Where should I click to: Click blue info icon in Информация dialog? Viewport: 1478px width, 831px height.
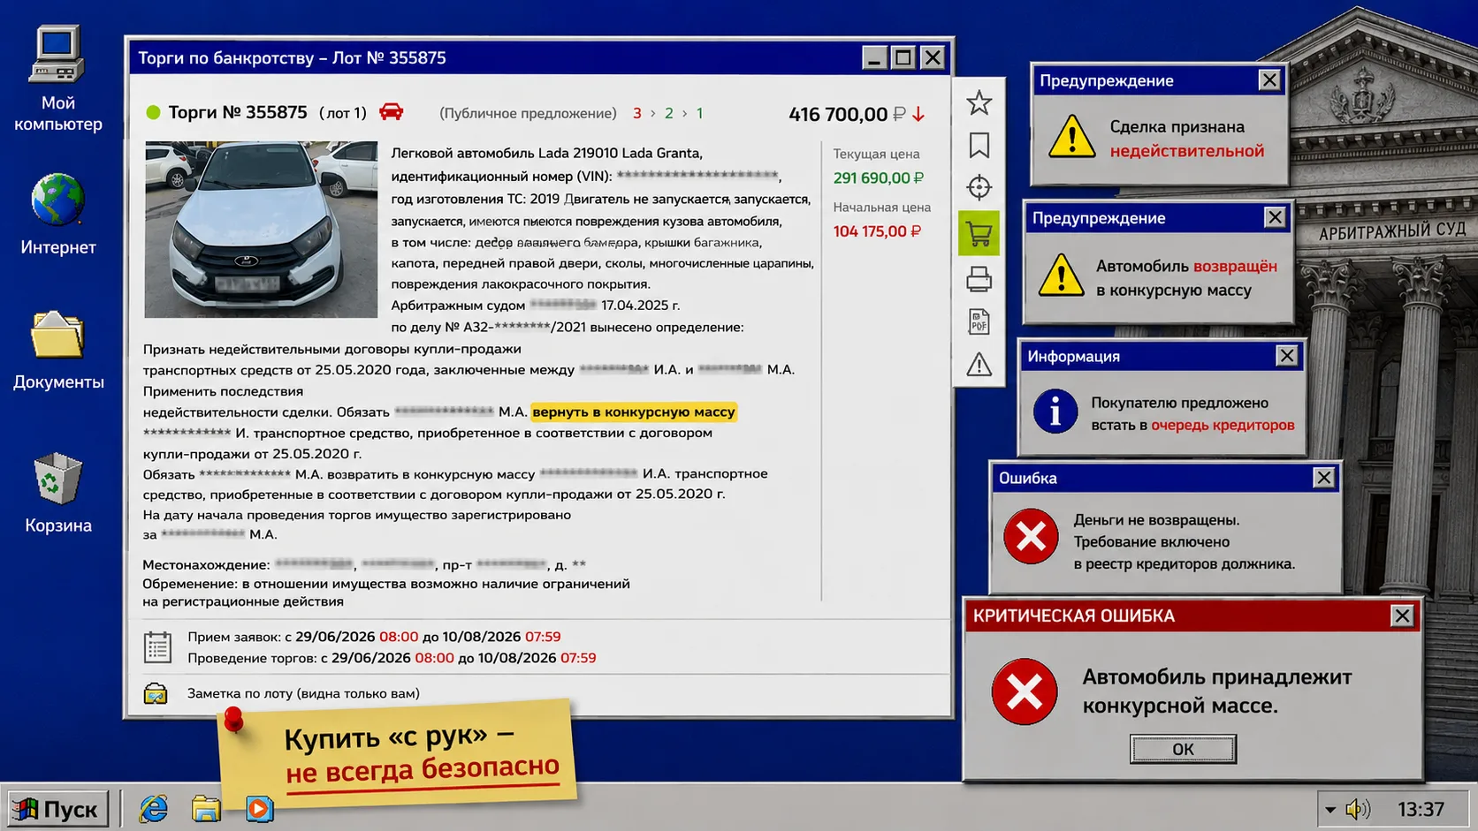[x=1055, y=412]
